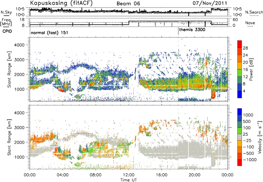Click the "CPID" row label

[x=7, y=31]
